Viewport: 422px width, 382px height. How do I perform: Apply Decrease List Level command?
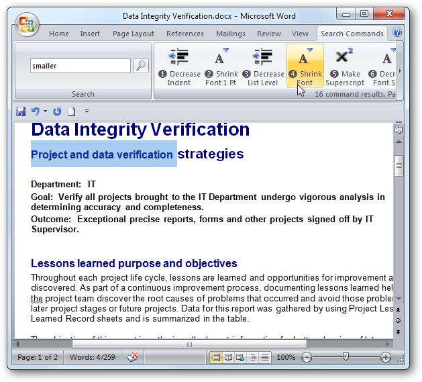click(x=263, y=66)
